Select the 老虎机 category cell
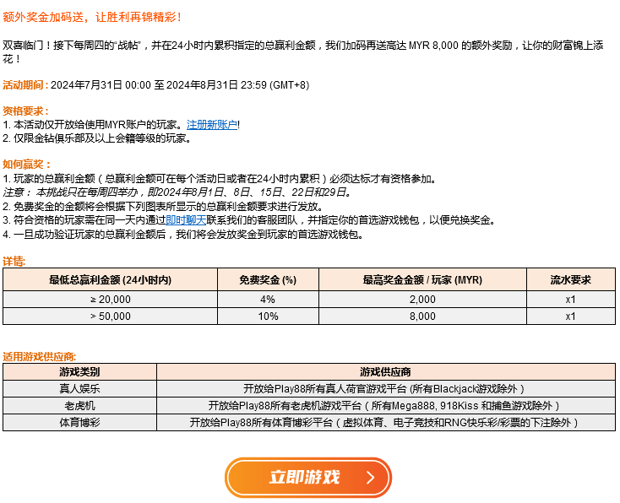Image resolution: width=620 pixels, height=503 pixels. (79, 405)
